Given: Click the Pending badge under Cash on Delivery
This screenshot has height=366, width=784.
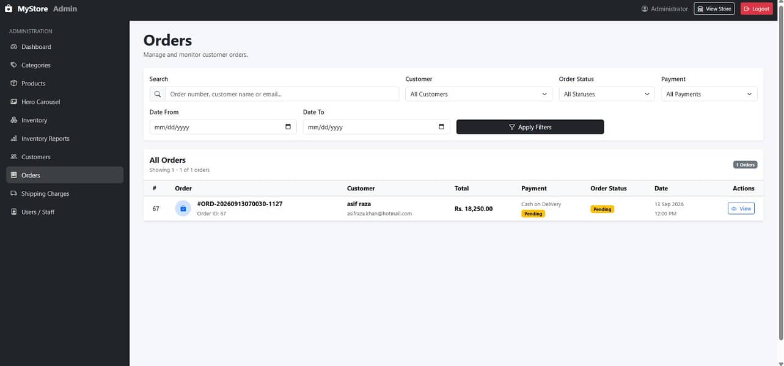Looking at the screenshot, I should (533, 214).
